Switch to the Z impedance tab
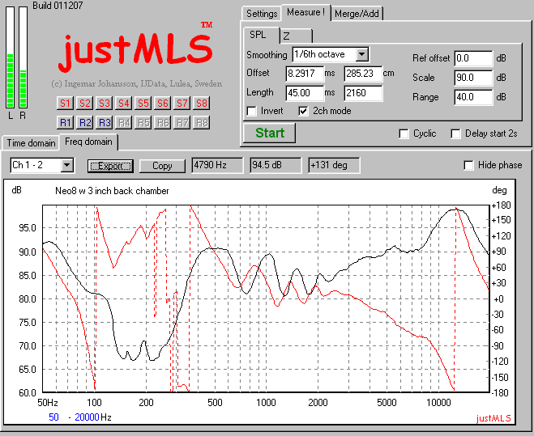This screenshot has width=534, height=436. 296,36
